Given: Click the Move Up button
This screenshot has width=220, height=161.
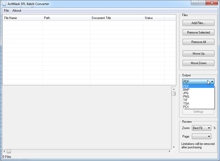Looking at the screenshot, I should click(198, 54).
